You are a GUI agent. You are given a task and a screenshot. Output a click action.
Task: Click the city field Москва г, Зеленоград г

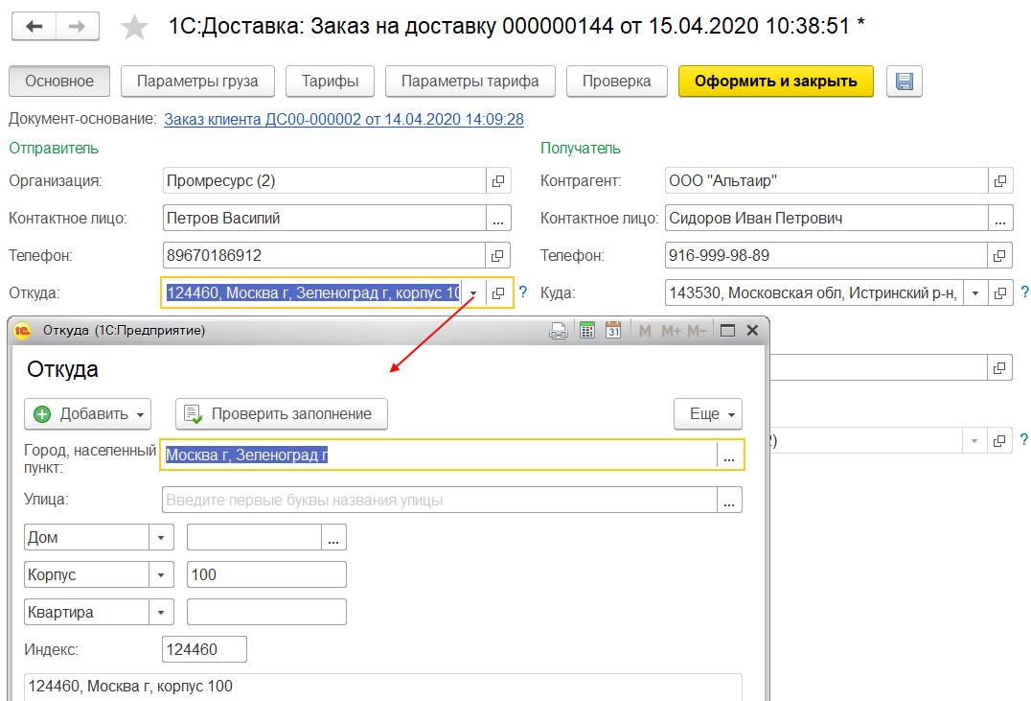click(x=439, y=455)
